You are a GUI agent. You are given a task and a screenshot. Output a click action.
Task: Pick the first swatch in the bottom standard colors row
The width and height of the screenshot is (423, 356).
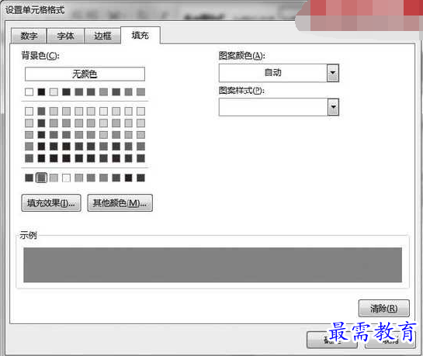pos(29,178)
